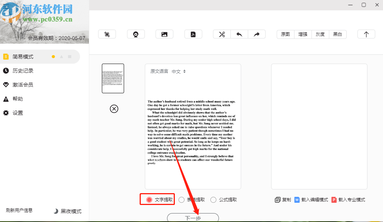
Task: Select the page thumbnail
Action: 113,78
